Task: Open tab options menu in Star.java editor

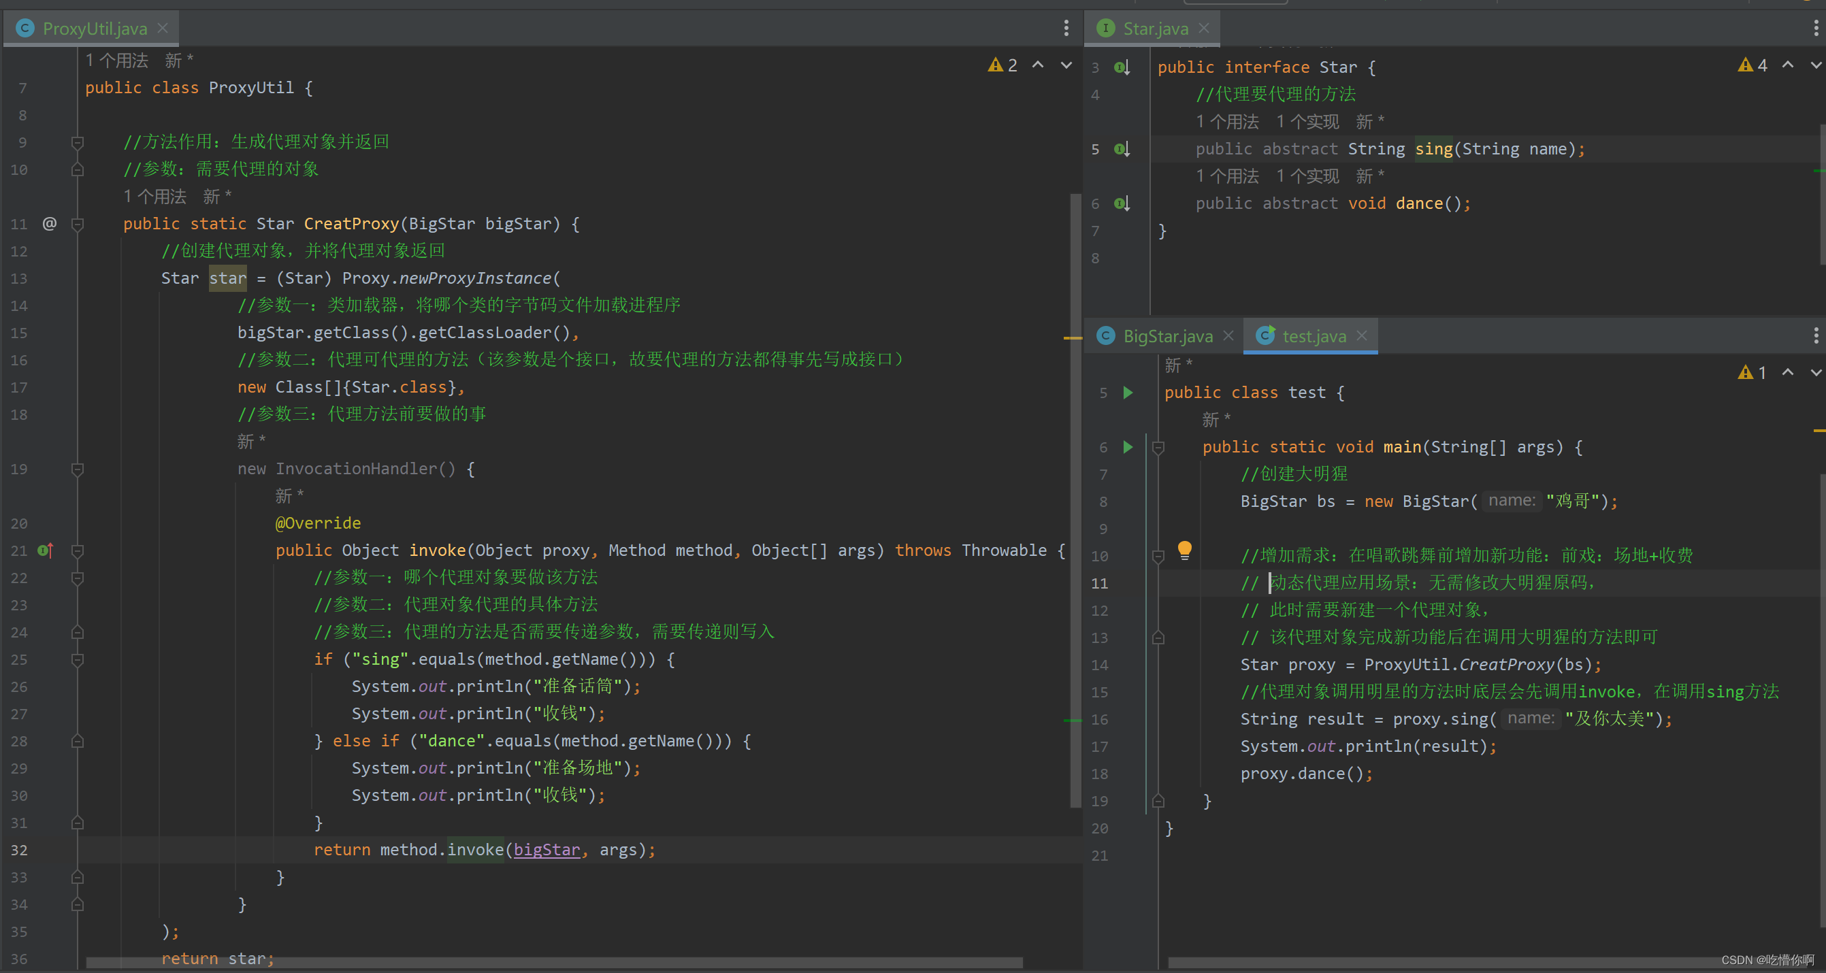Action: 1815,28
